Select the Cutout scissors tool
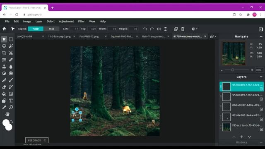 11,53
